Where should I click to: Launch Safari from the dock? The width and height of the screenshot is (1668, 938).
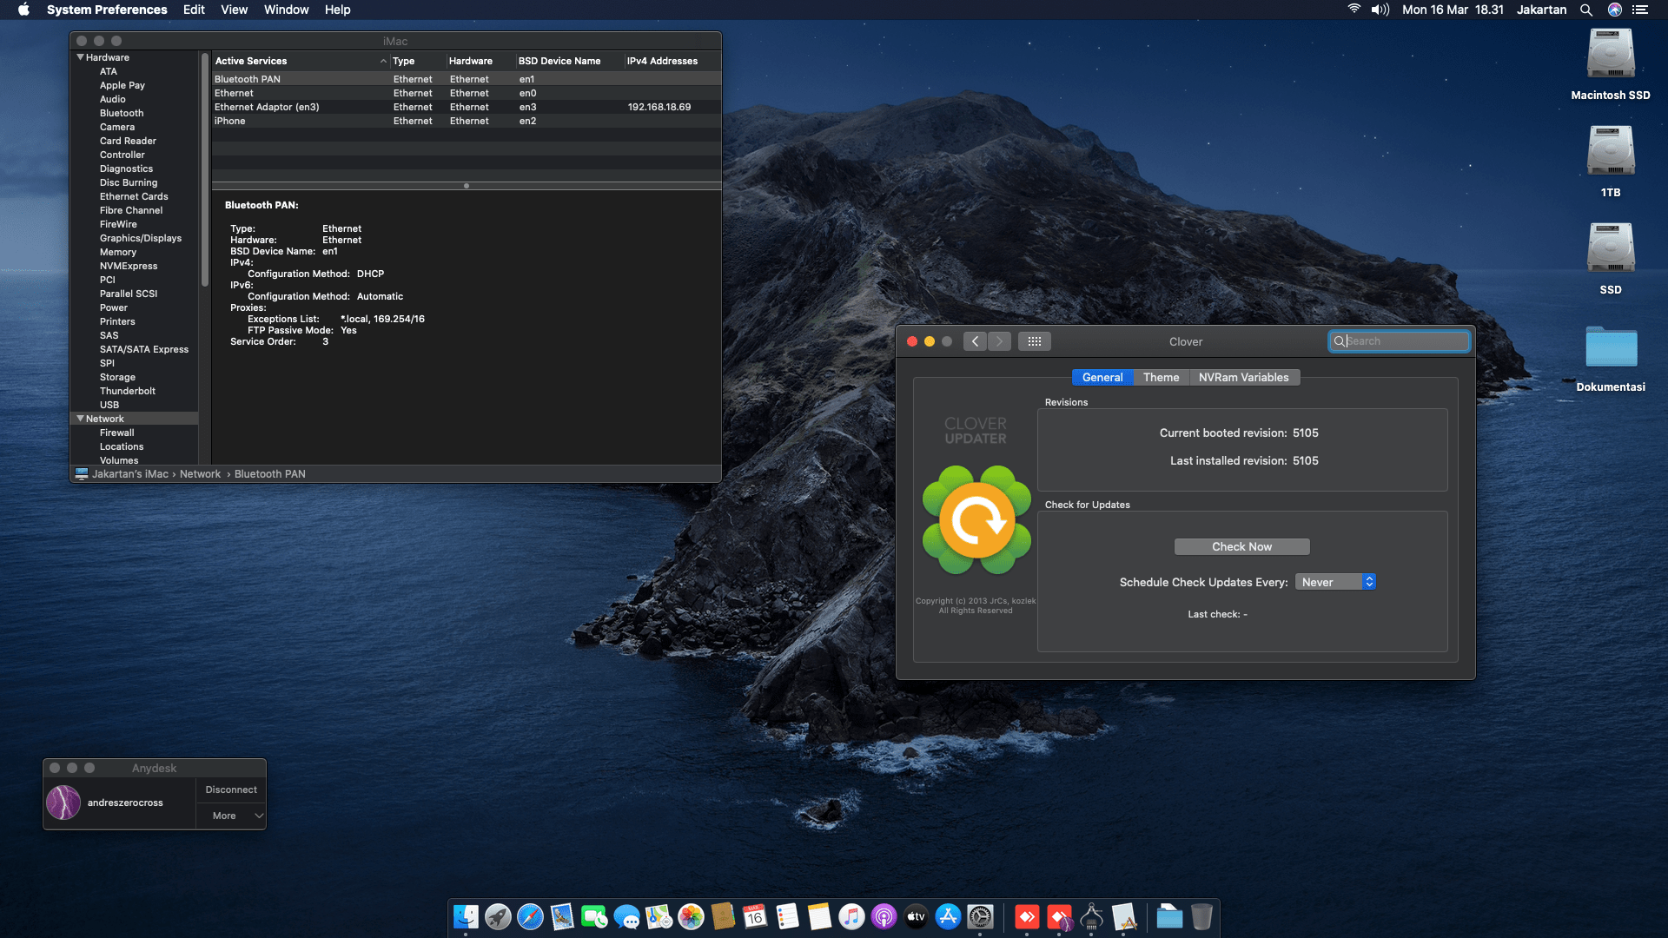pyautogui.click(x=530, y=916)
